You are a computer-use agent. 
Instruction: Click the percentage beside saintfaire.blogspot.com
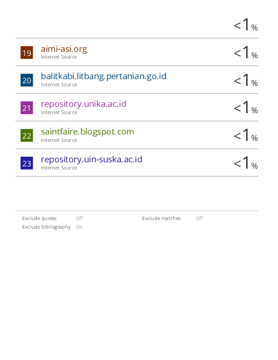(x=245, y=135)
